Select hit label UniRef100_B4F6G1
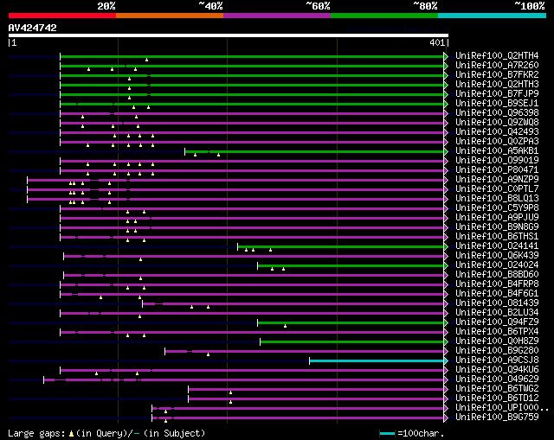 [497, 294]
